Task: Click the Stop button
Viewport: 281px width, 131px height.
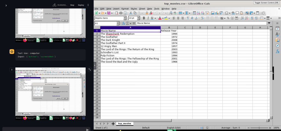Action: click(x=72, y=5)
